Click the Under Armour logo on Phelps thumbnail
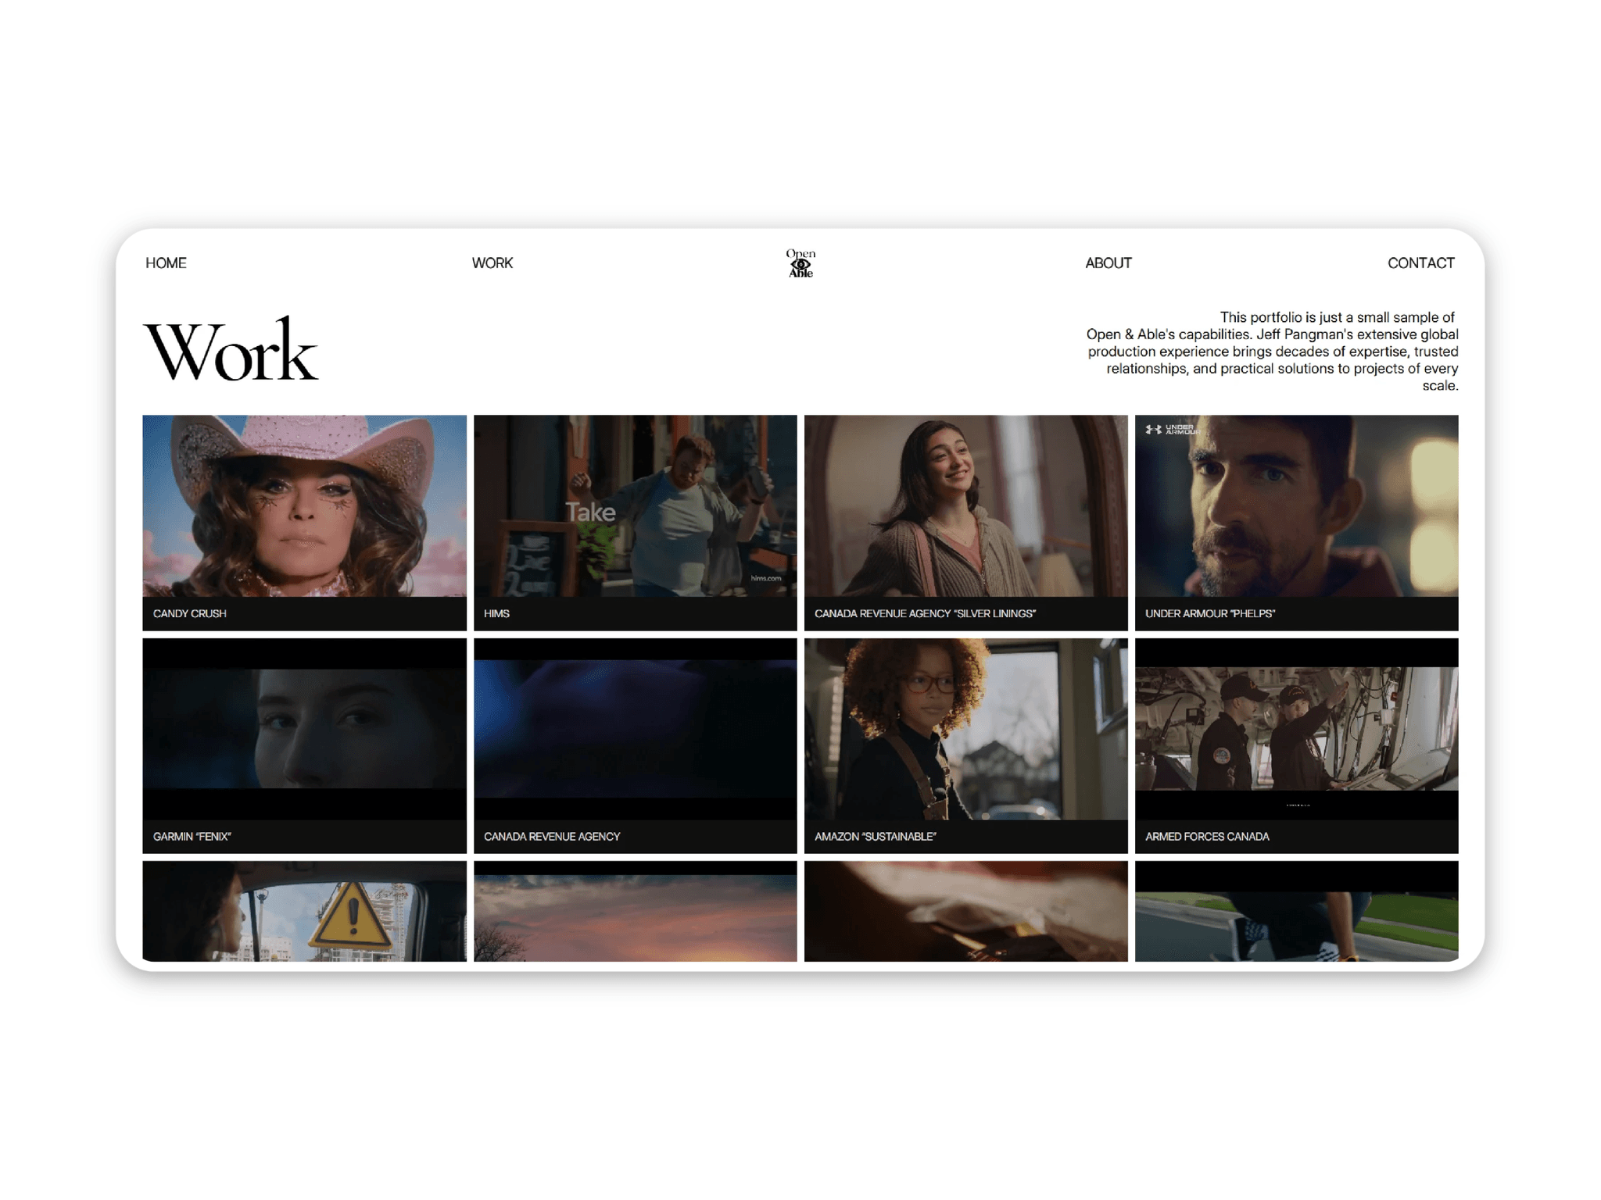Image resolution: width=1601 pixels, height=1200 pixels. [x=1173, y=429]
